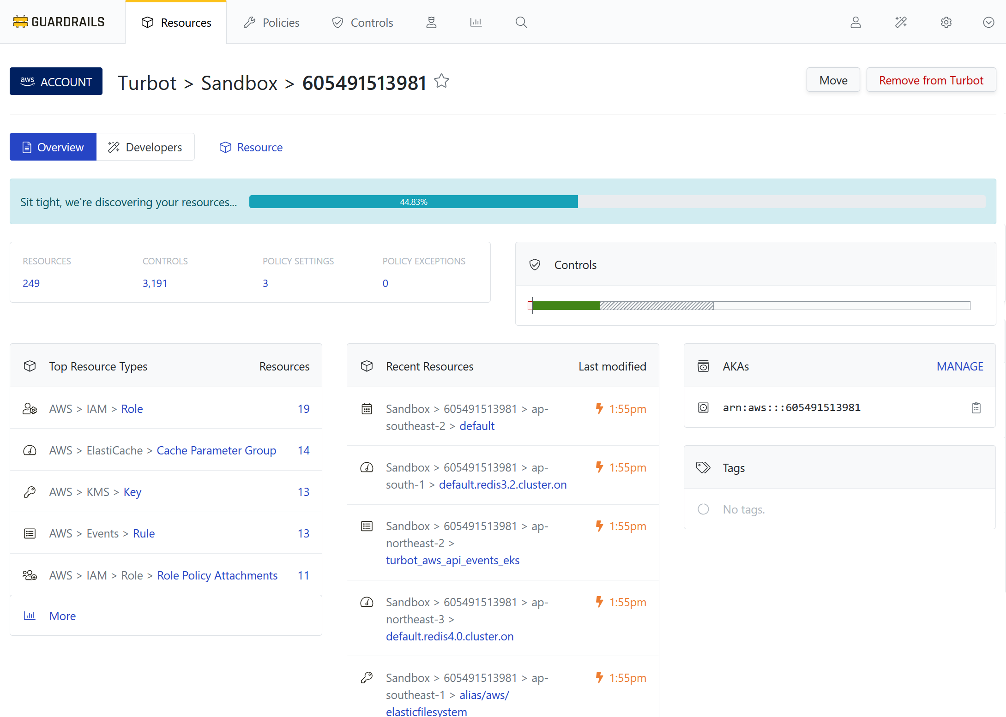Open the admin settings gear icon
The width and height of the screenshot is (1006, 717).
pos(946,22)
